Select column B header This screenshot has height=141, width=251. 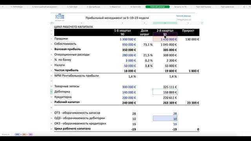click(x=122, y=23)
